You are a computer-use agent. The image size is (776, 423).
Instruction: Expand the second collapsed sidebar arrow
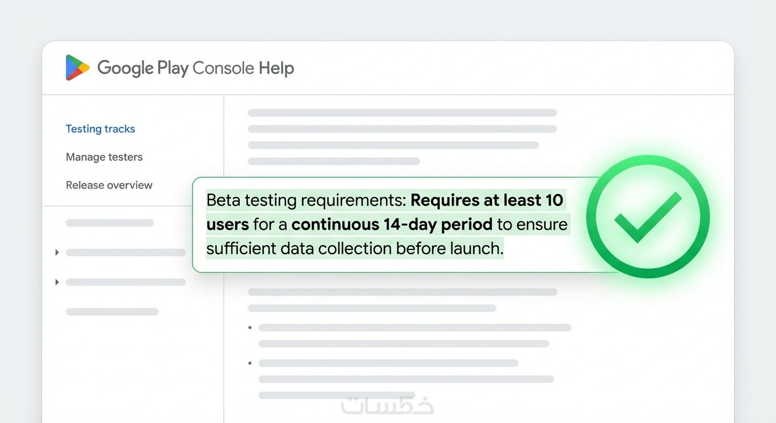pos(57,283)
